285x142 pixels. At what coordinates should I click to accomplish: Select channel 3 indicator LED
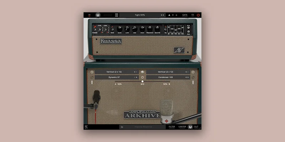point(107,32)
